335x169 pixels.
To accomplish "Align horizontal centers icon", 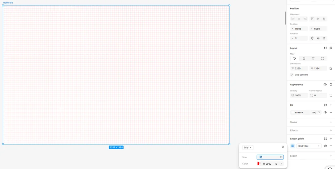I will click(299, 19).
